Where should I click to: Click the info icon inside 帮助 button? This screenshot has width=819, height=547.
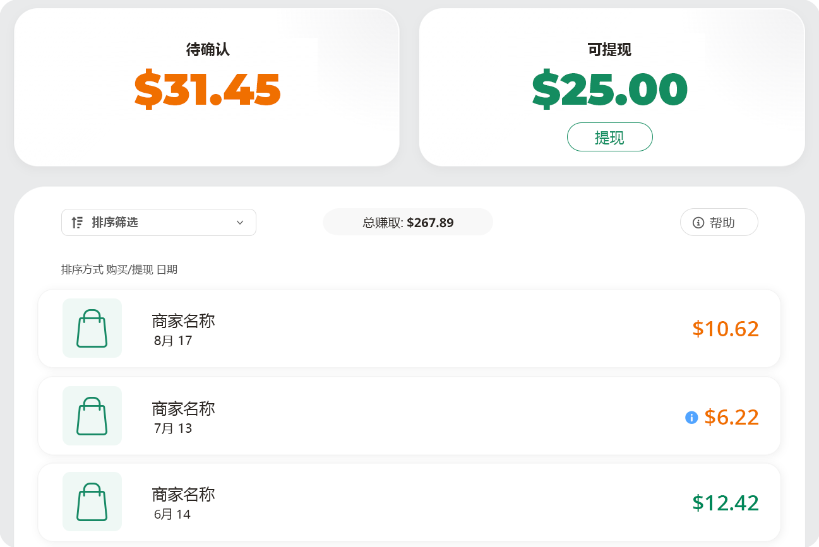click(x=698, y=222)
